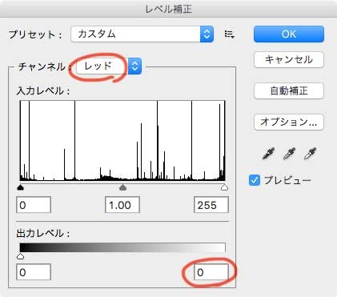Click the 出力レベル label
337x297 pixels.
(x=43, y=234)
